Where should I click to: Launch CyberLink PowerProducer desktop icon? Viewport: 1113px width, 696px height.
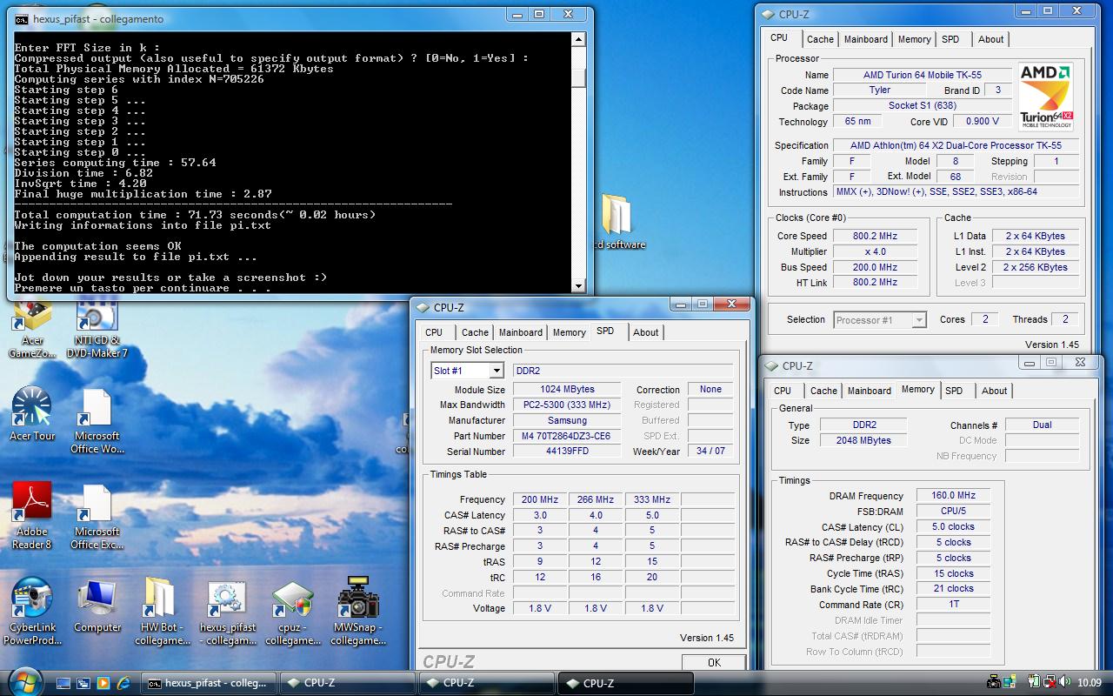32,612
